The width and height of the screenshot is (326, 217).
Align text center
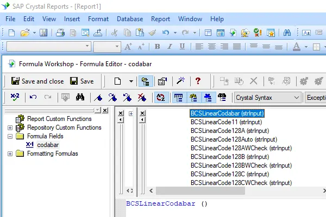point(212,47)
